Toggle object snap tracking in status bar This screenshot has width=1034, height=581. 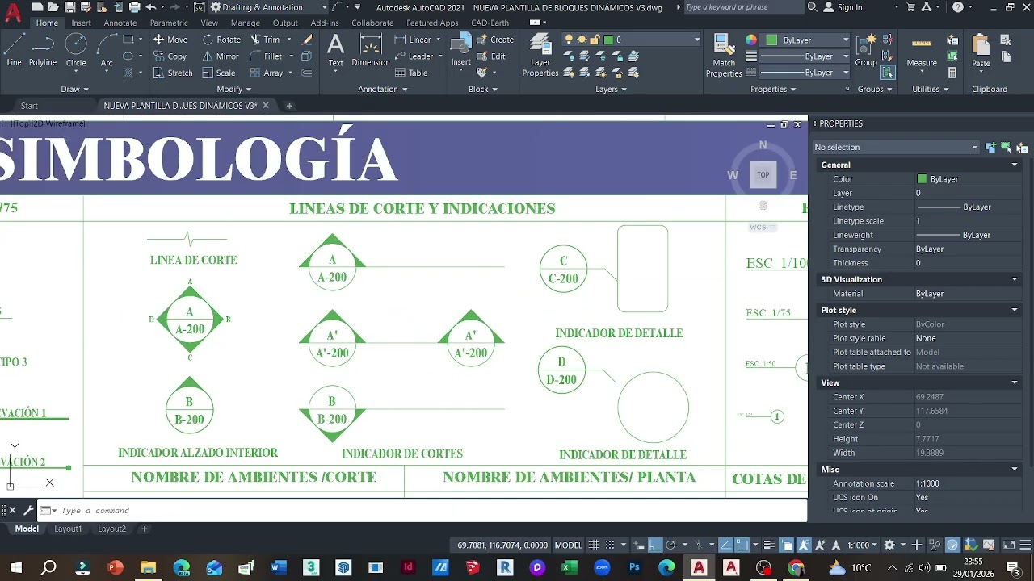pos(725,545)
